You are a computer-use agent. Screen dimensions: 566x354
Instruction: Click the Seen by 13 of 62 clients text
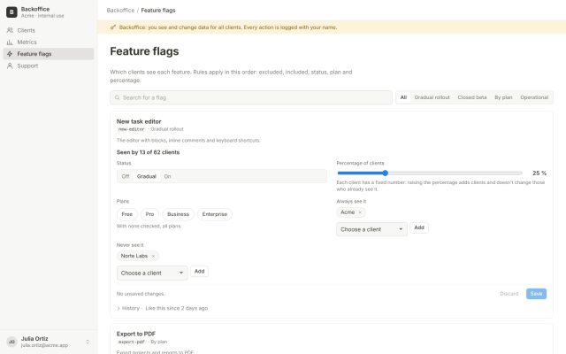click(x=148, y=152)
